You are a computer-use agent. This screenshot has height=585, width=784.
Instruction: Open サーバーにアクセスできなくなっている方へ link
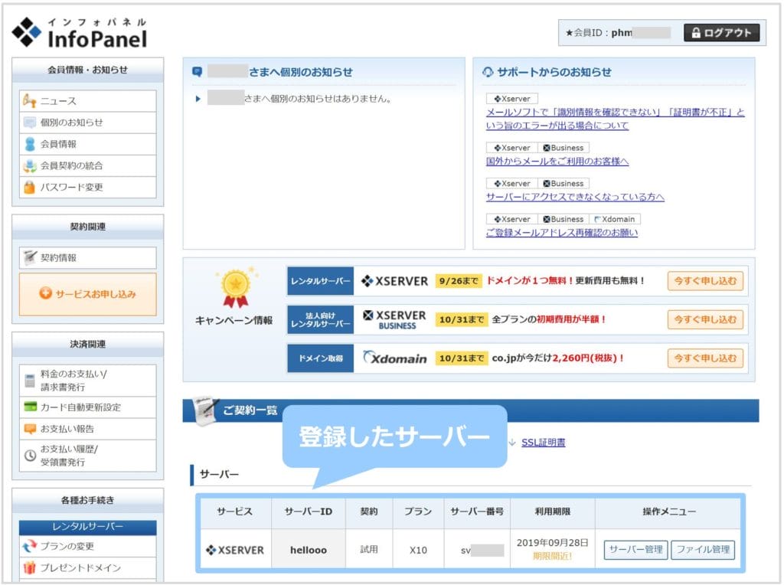pyautogui.click(x=575, y=197)
